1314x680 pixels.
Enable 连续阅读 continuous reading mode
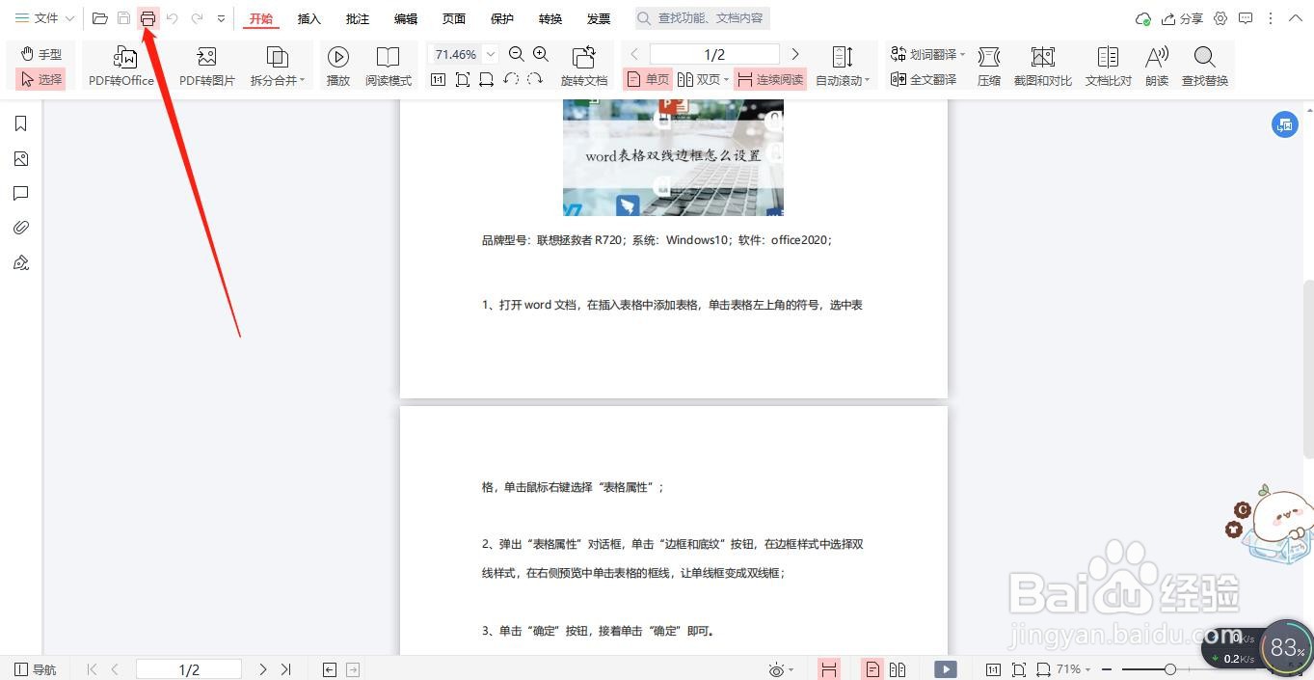coord(766,79)
